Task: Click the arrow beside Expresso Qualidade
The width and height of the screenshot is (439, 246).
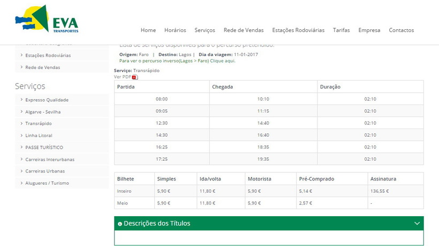Action: click(x=21, y=100)
